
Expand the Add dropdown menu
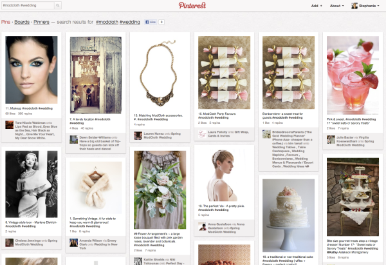(317, 6)
